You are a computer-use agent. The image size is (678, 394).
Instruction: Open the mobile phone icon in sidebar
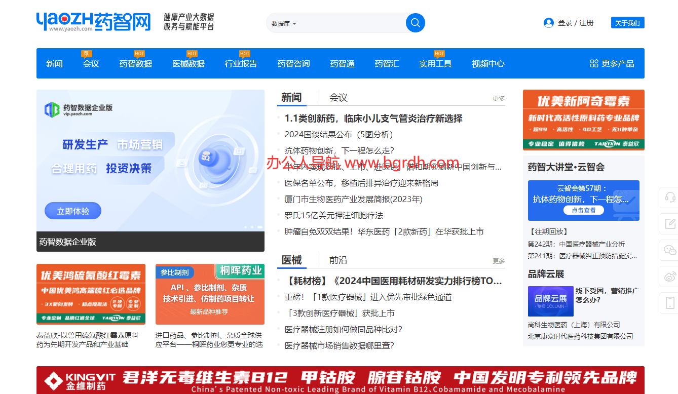point(670,303)
